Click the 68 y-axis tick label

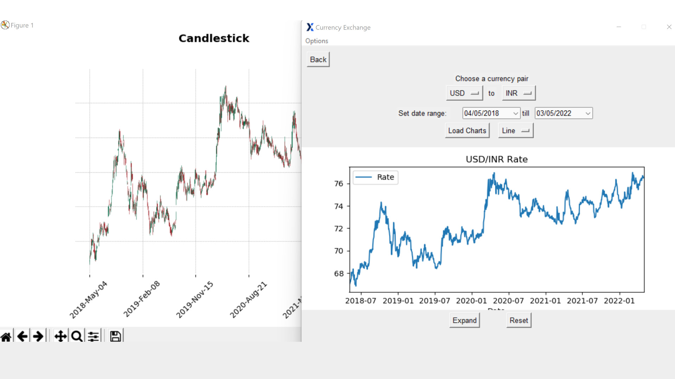click(339, 273)
